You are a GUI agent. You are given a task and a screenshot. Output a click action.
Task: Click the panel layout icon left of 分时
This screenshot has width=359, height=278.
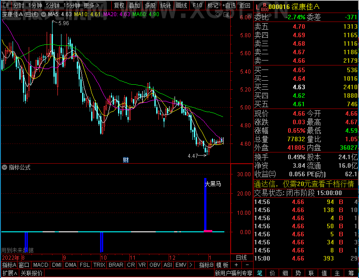[6, 5]
